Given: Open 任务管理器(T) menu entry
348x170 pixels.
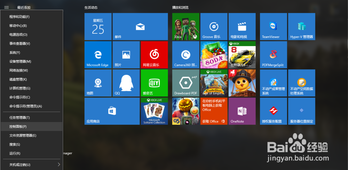Looking at the screenshot, I should point(32,117).
